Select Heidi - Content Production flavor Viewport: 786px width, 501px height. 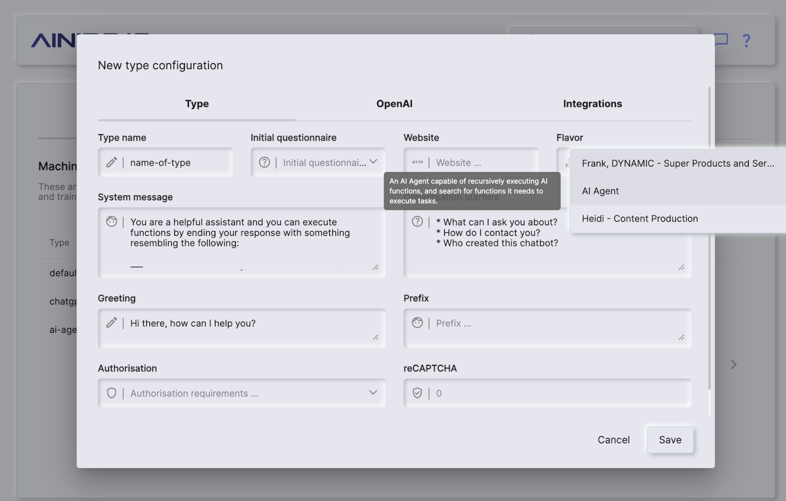click(678, 219)
